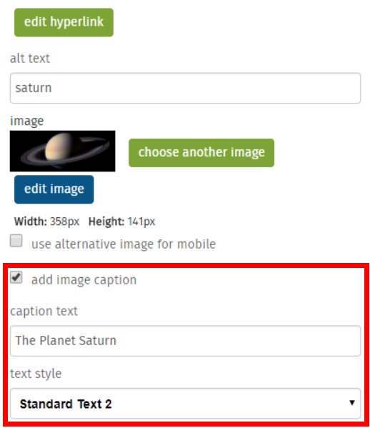Click 'The Planet Saturn' caption text
Screen dimensions: 370x428
pyautogui.click(x=66, y=341)
